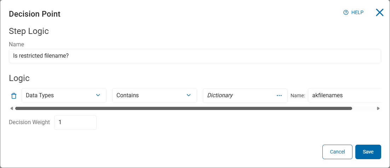Viewport: 390px width, 168px height.
Task: Open the HELP link
Action: coord(357,12)
